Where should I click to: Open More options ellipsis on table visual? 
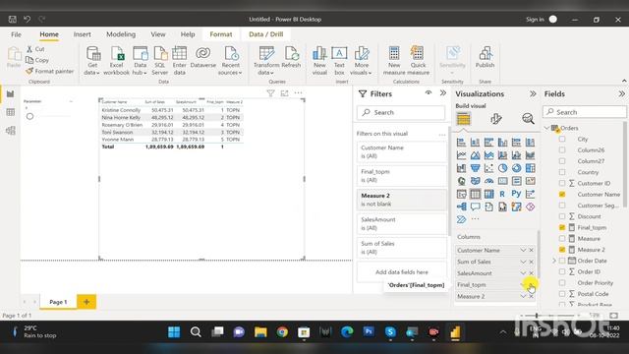point(298,93)
